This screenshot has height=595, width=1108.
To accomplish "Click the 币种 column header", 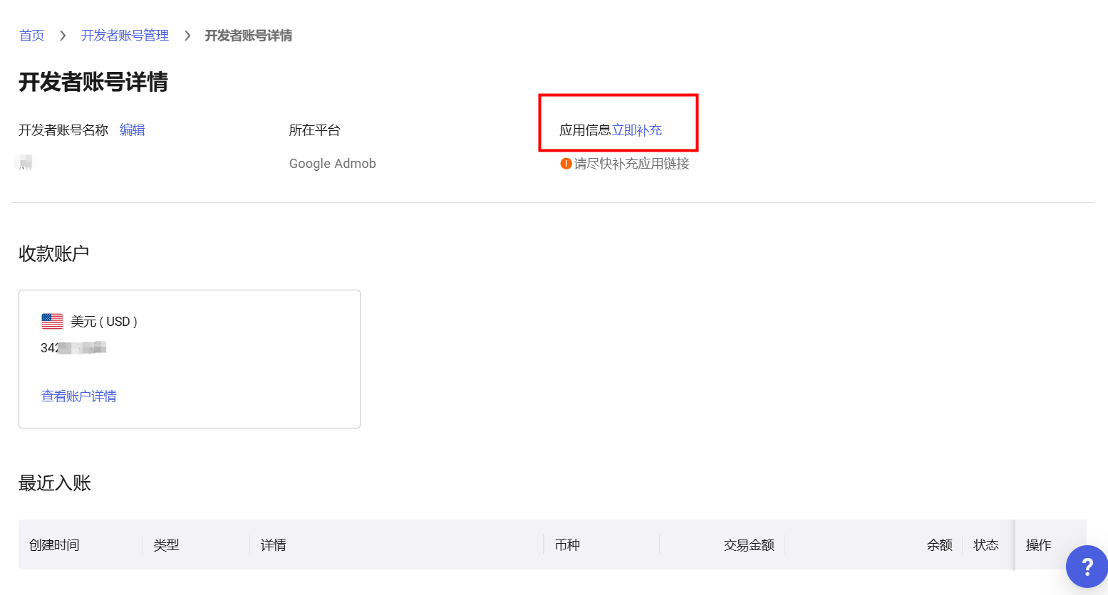I will (x=567, y=545).
